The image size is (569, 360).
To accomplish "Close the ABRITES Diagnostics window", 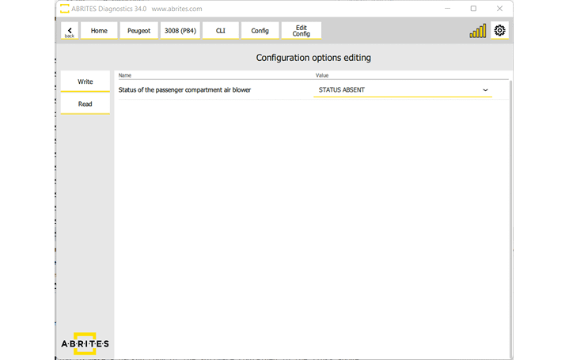I will [x=499, y=9].
